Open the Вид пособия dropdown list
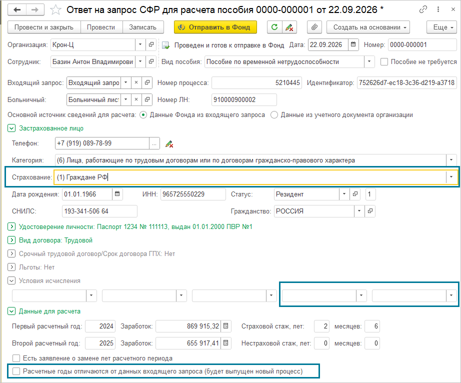This screenshot has height=383, width=461. pyautogui.click(x=369, y=61)
